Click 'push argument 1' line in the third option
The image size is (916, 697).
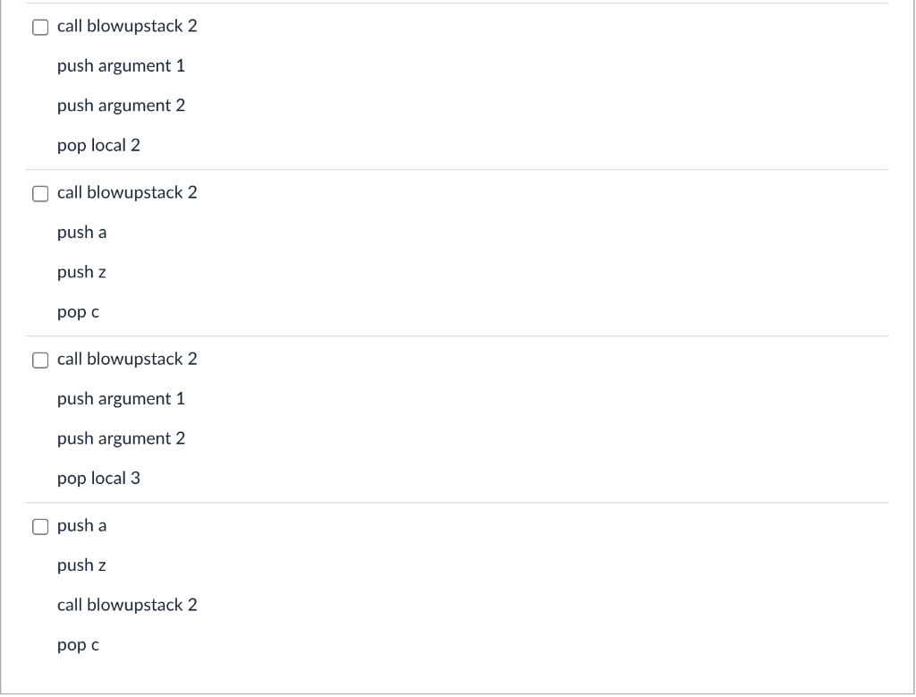pos(121,399)
